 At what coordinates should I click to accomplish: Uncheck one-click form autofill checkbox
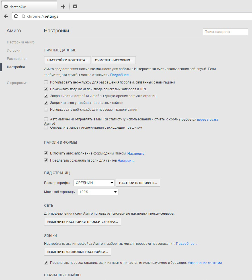click(46, 153)
